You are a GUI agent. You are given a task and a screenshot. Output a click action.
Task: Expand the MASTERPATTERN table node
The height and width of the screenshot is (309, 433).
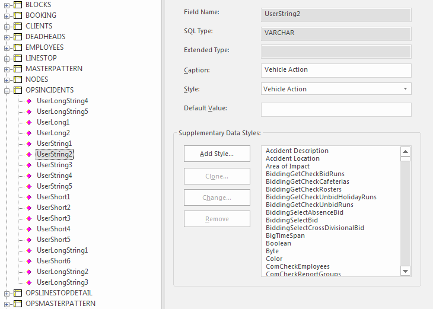pyautogui.click(x=7, y=69)
